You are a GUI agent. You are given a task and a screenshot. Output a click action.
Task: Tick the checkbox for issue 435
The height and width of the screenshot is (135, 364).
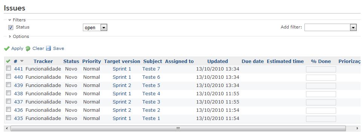point(8,118)
